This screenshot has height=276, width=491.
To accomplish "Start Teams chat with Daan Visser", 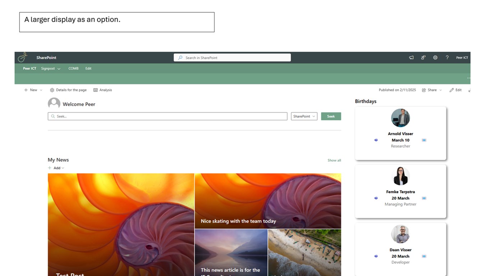I will [x=376, y=256].
